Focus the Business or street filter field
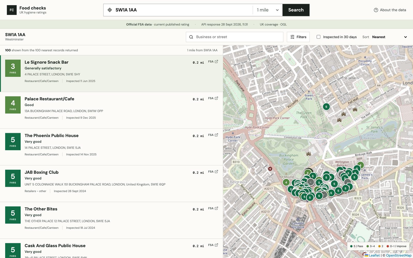 pyautogui.click(x=234, y=37)
